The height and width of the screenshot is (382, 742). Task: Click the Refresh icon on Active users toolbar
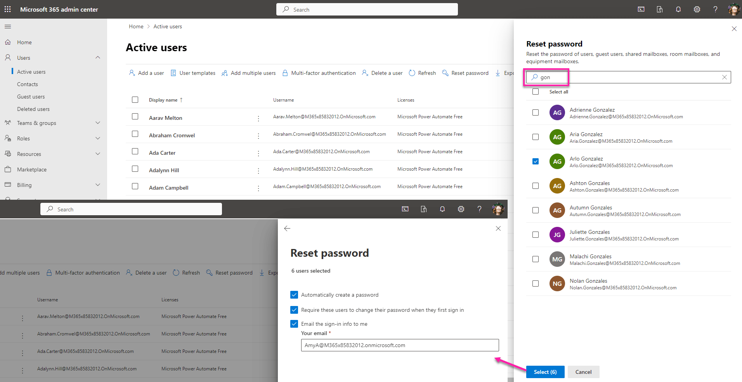411,73
